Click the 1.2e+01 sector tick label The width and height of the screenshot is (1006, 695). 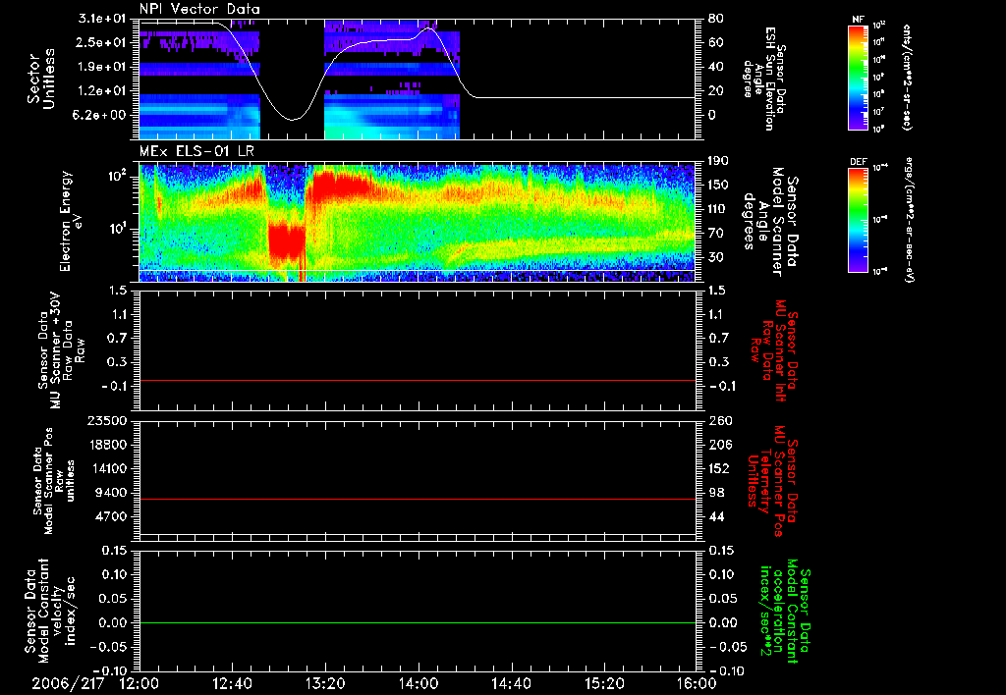pos(102,91)
